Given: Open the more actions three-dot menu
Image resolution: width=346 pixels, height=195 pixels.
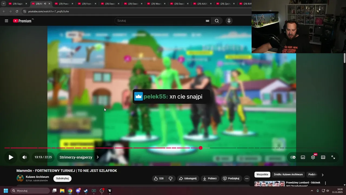Looking at the screenshot, I should click(x=247, y=178).
